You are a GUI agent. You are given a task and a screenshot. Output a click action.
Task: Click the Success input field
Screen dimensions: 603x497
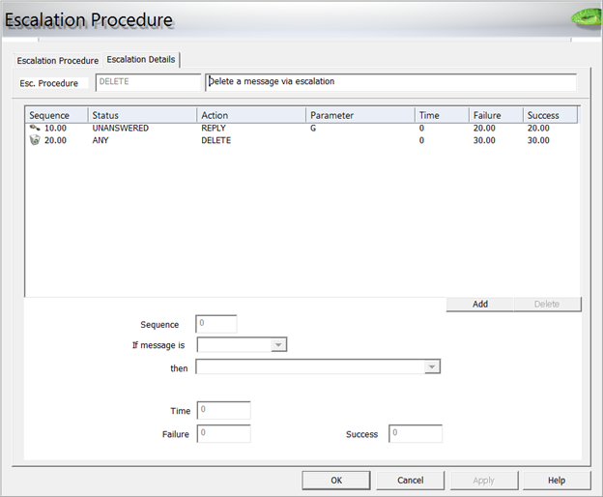pos(416,434)
